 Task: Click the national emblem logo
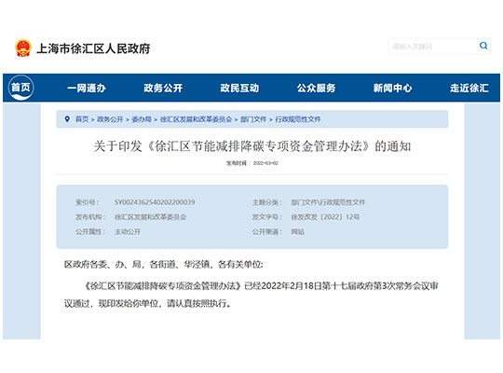(x=23, y=48)
